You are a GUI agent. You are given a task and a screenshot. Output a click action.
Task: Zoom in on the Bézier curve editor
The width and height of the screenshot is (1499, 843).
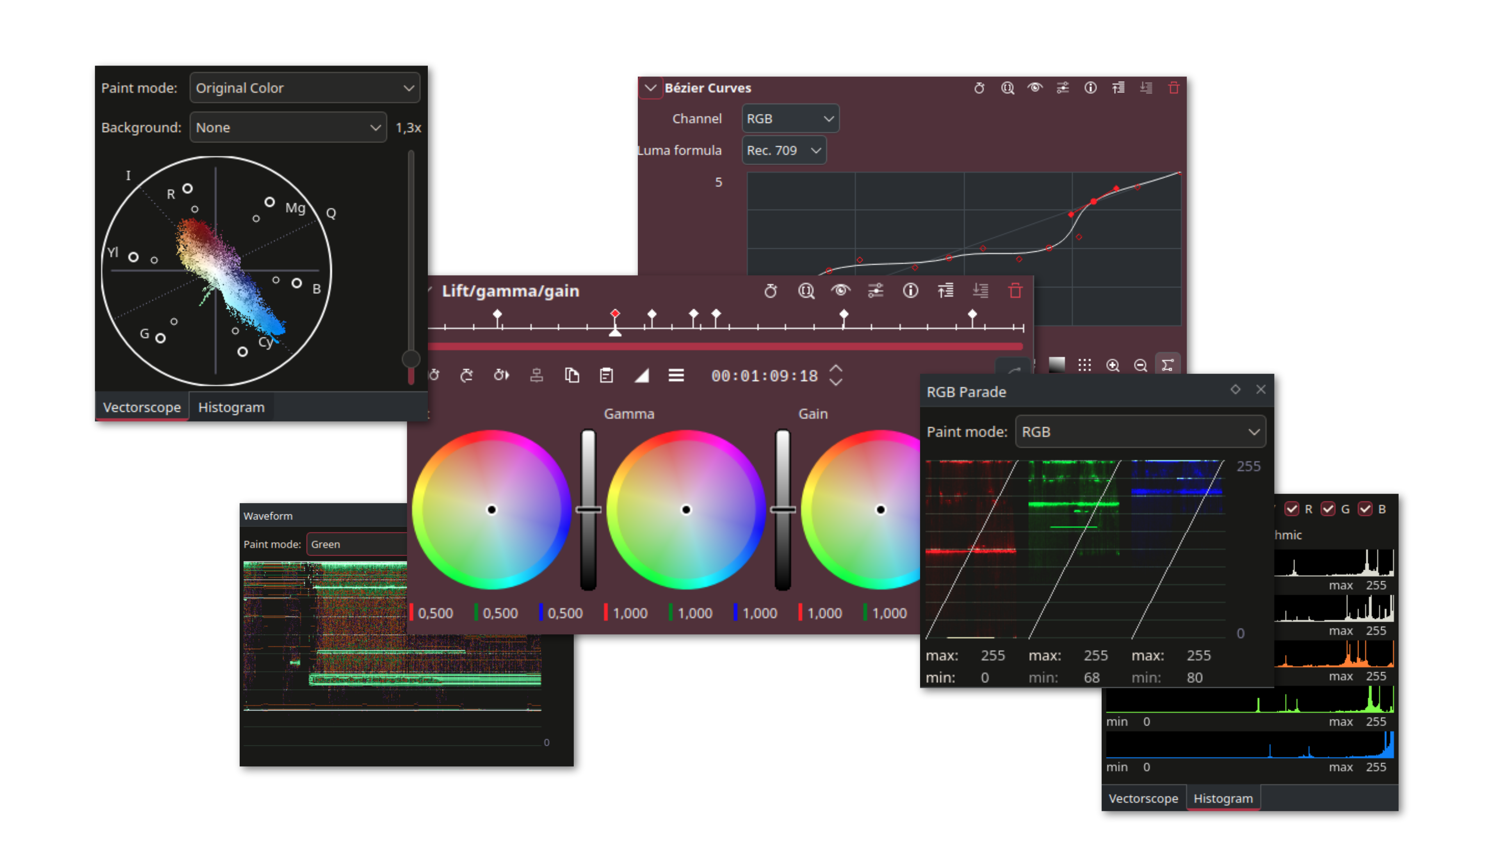point(1113,365)
